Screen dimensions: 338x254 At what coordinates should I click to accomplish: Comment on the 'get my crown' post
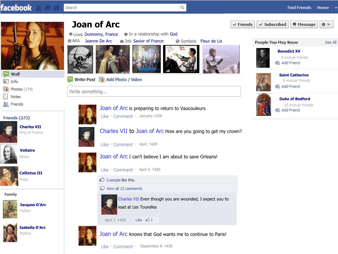coord(123,145)
